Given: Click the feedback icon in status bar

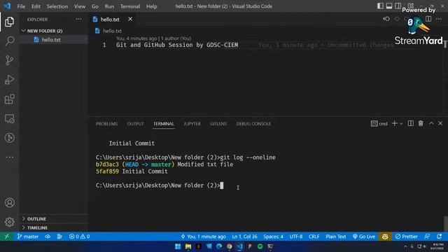Looking at the screenshot, I should pos(427,237).
